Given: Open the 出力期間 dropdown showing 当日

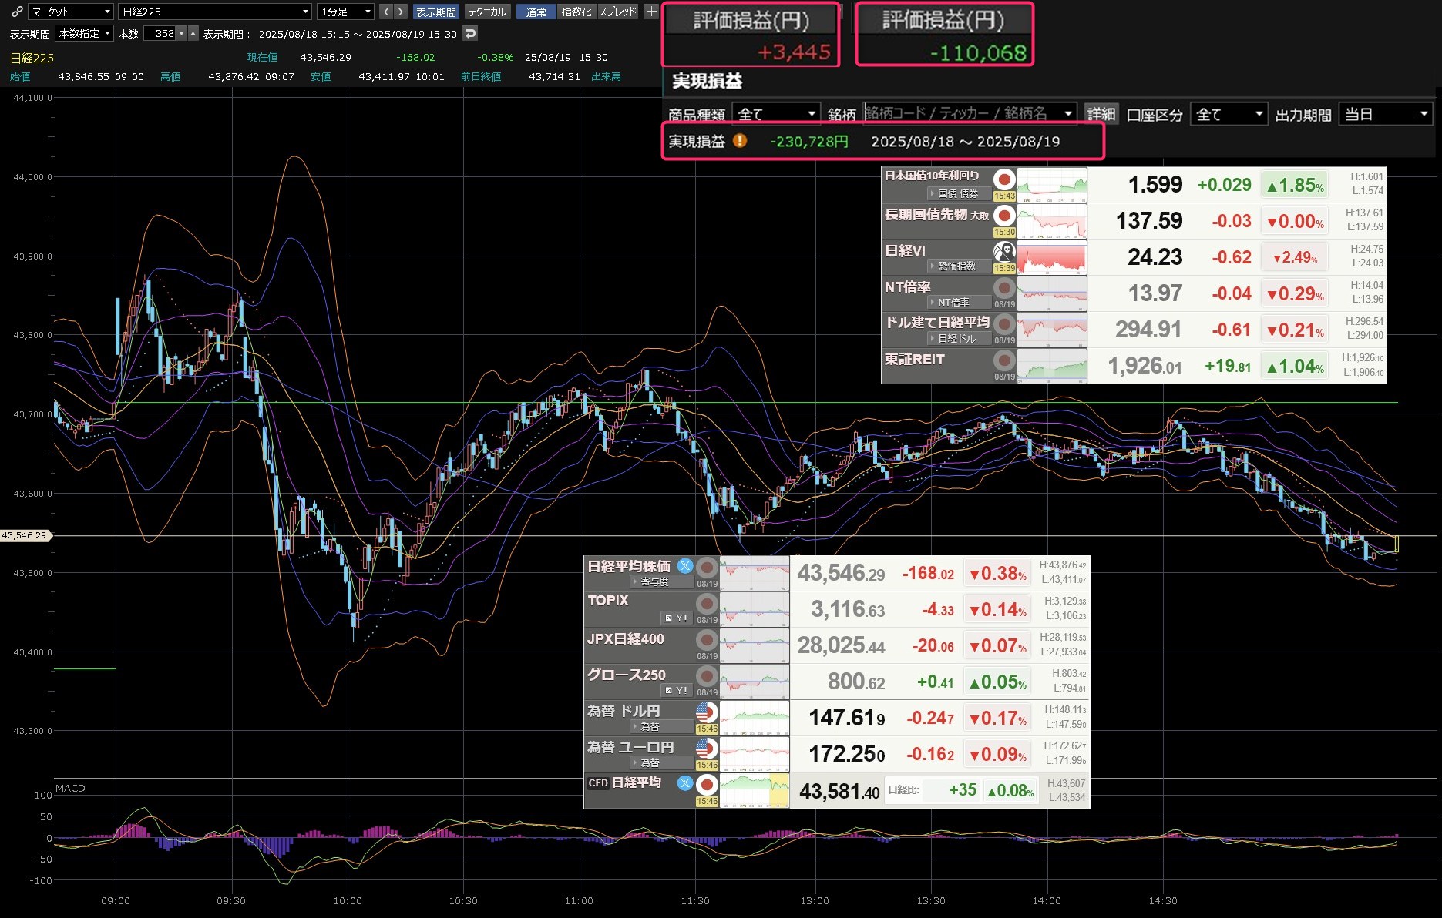Looking at the screenshot, I should [x=1385, y=114].
